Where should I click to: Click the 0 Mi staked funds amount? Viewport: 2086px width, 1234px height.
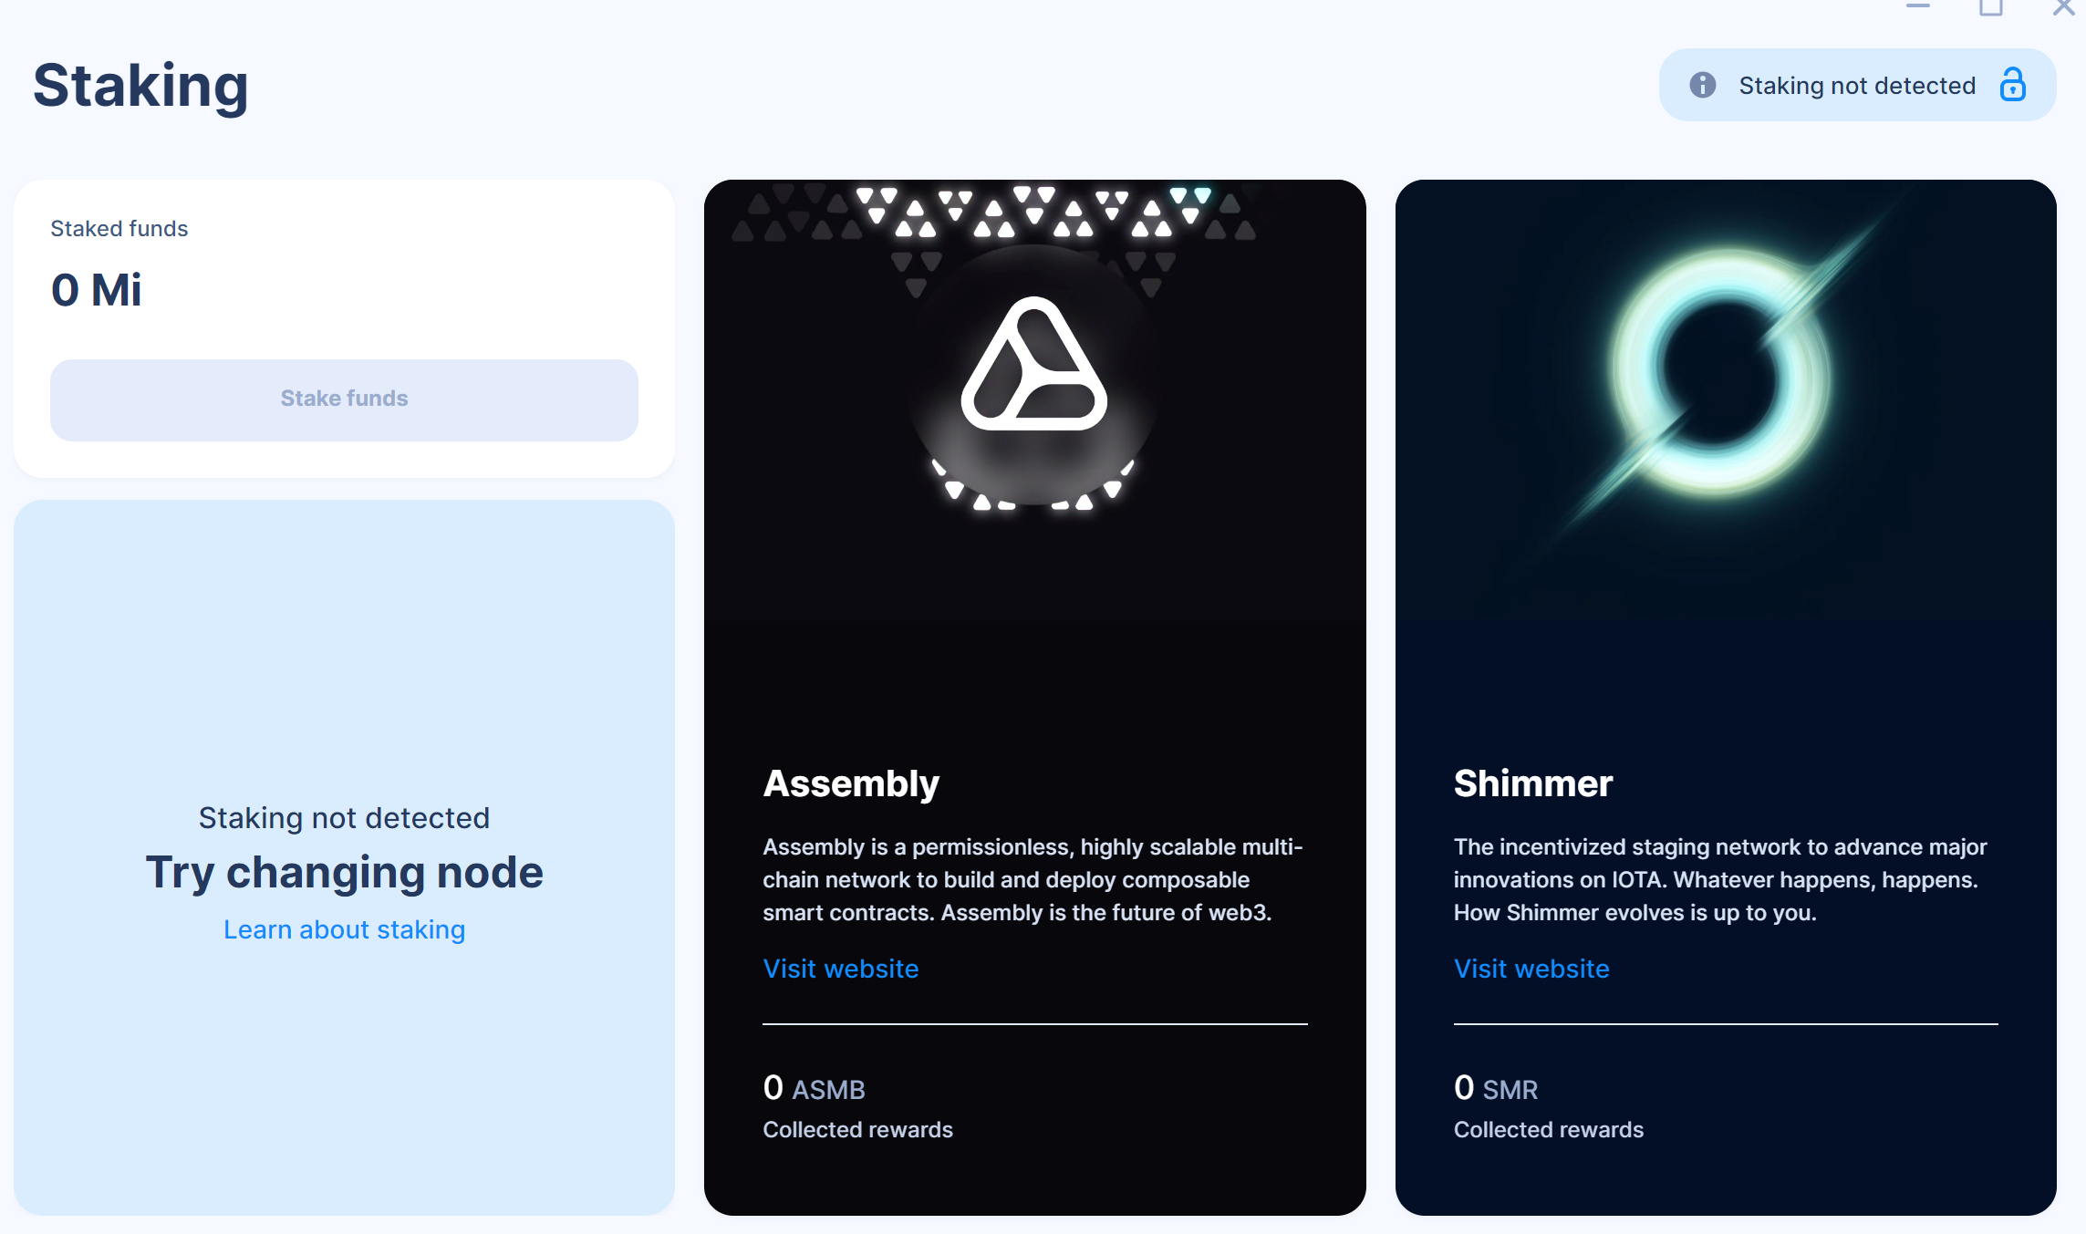(x=95, y=289)
